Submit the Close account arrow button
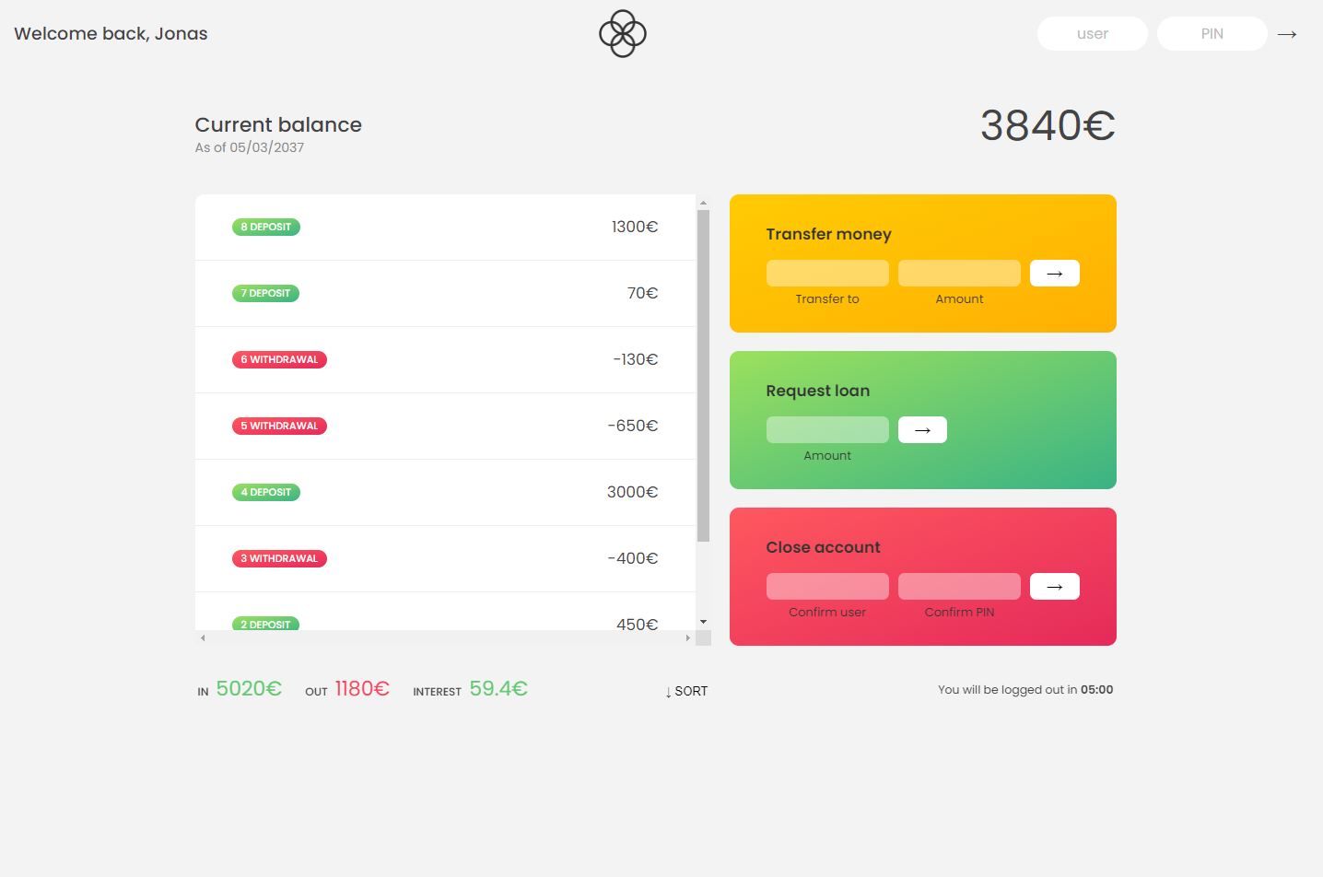The image size is (1323, 877). [x=1055, y=587]
